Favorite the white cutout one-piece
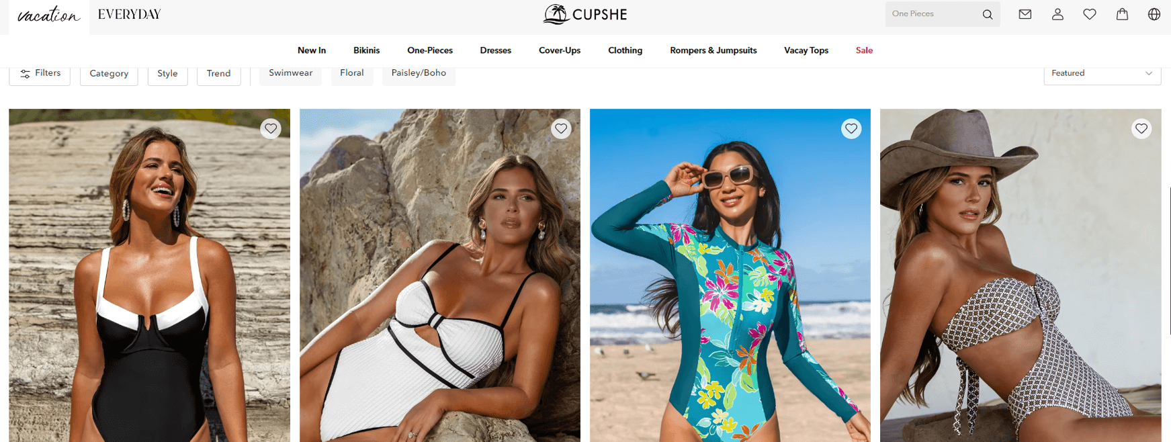This screenshot has height=442, width=1171. coord(561,128)
